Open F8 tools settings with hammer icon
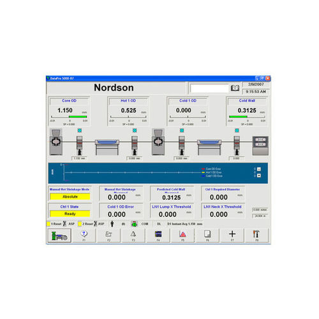The image size is (319, 319). (256, 235)
